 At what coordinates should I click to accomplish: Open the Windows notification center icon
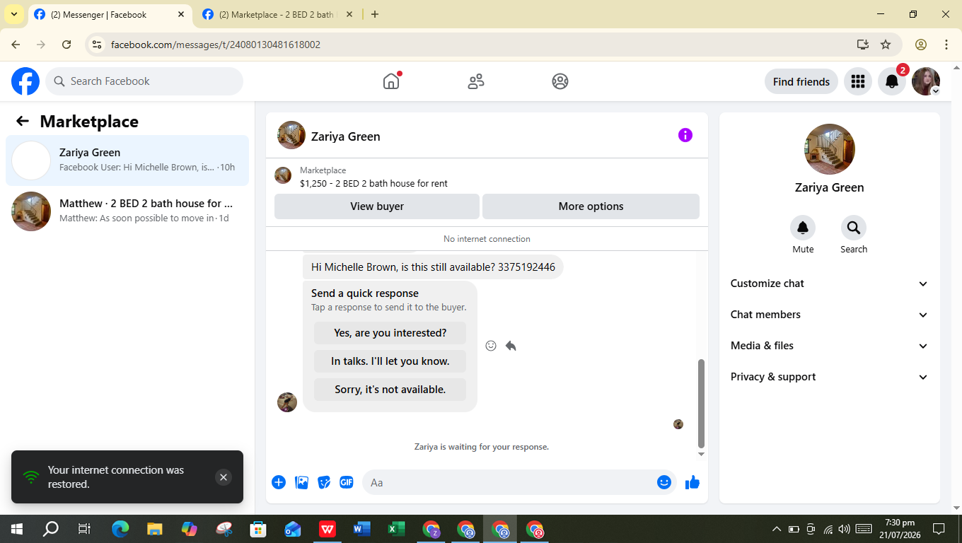pyautogui.click(x=939, y=529)
